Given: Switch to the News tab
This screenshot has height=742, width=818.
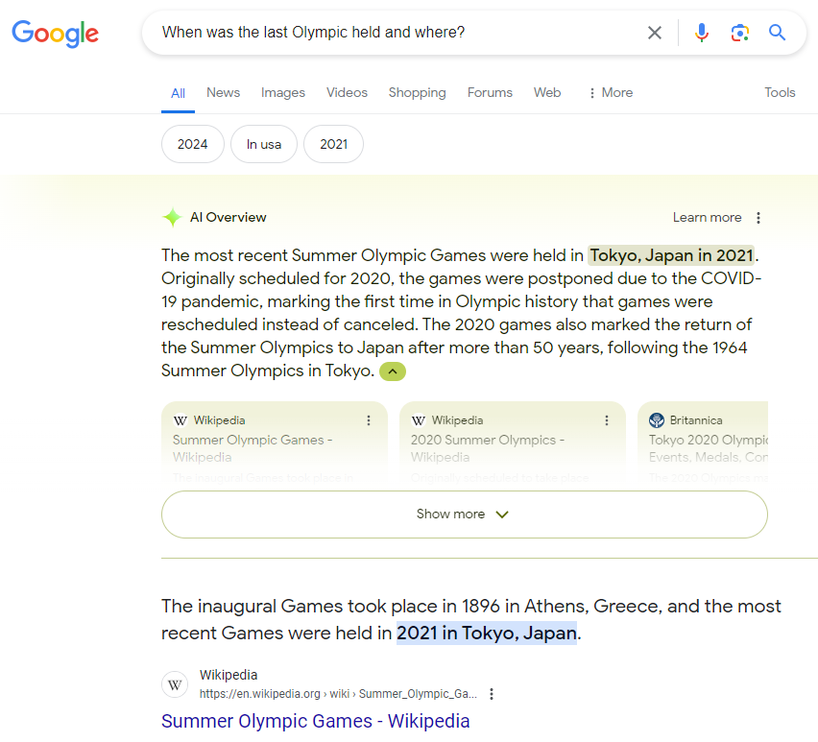Looking at the screenshot, I should [x=224, y=93].
